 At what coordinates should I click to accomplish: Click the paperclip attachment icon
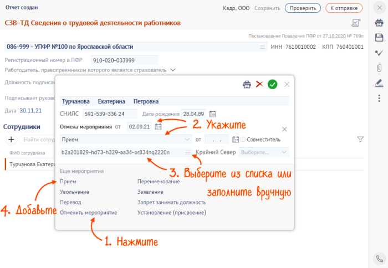379,68
